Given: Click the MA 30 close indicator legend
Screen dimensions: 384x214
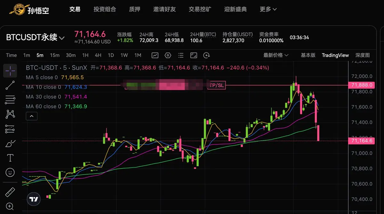Looking at the screenshot, I should (56, 97).
